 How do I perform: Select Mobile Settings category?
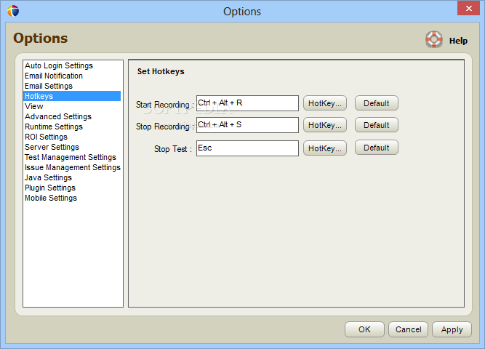coord(51,198)
